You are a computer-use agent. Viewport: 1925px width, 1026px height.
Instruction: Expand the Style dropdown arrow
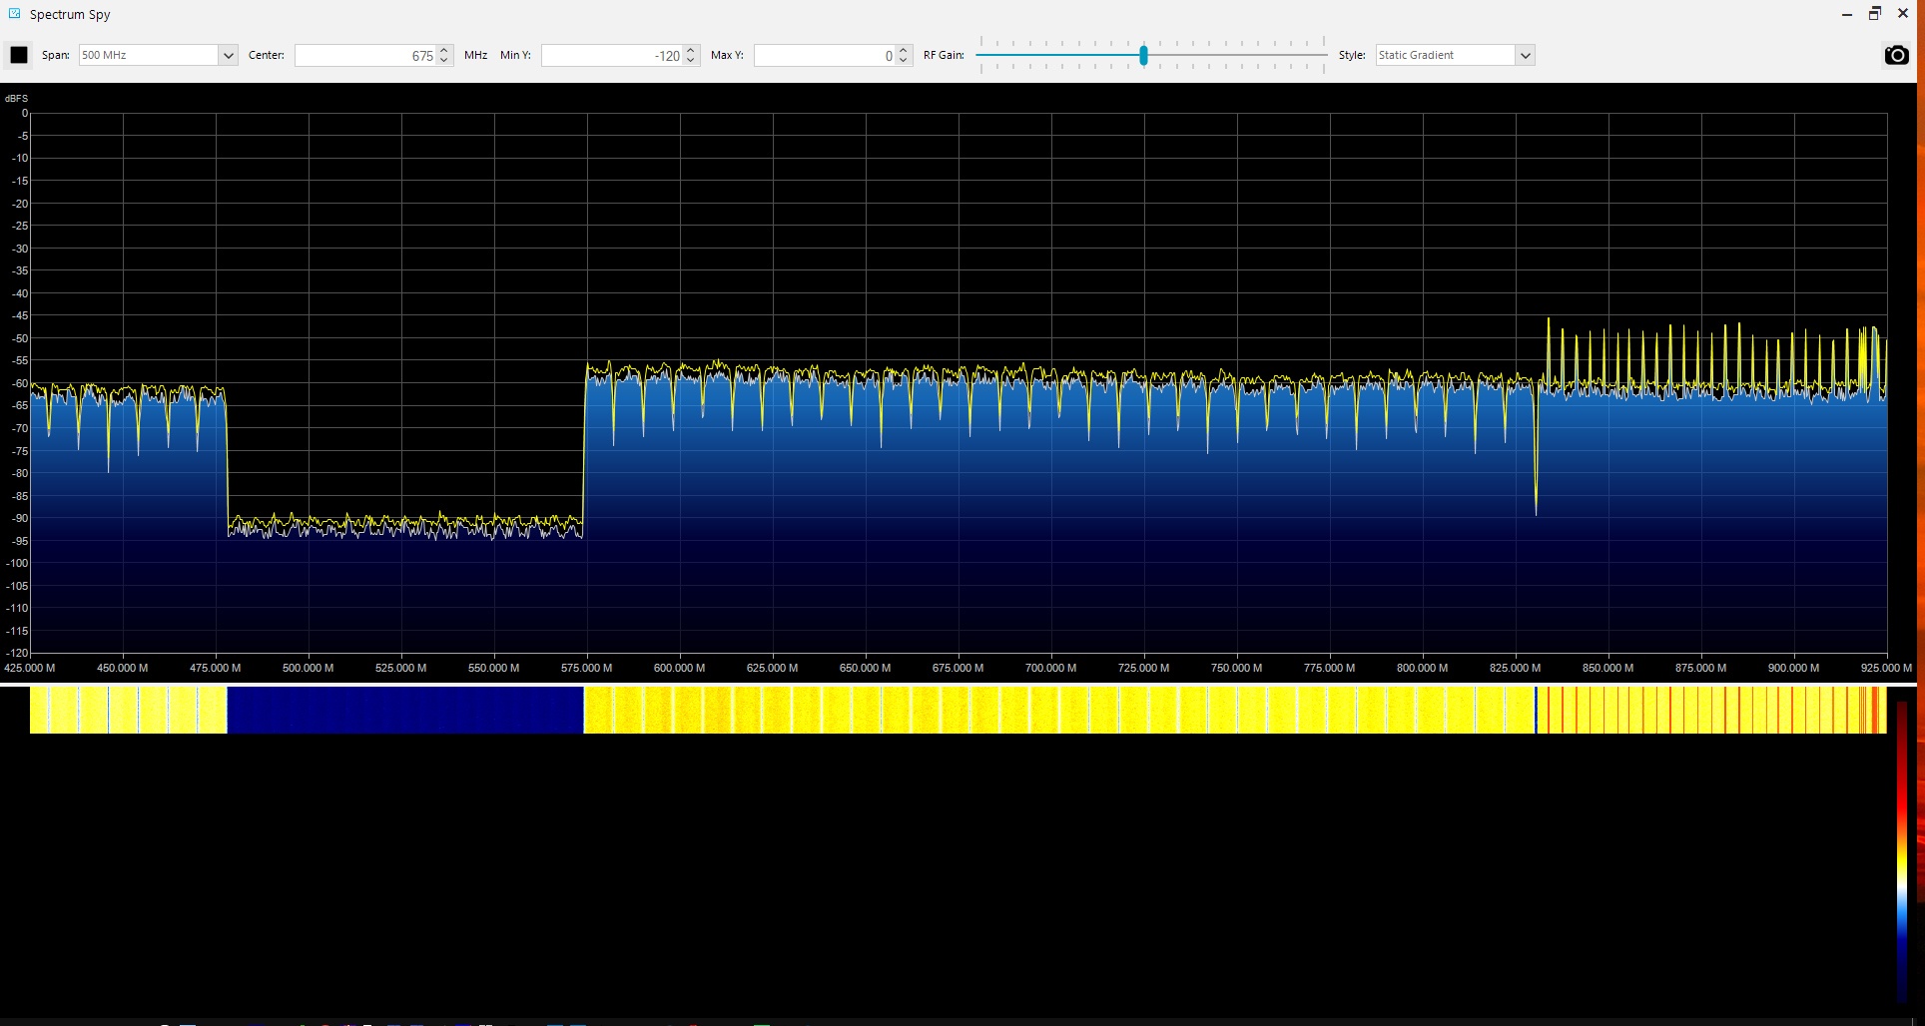pyautogui.click(x=1525, y=55)
